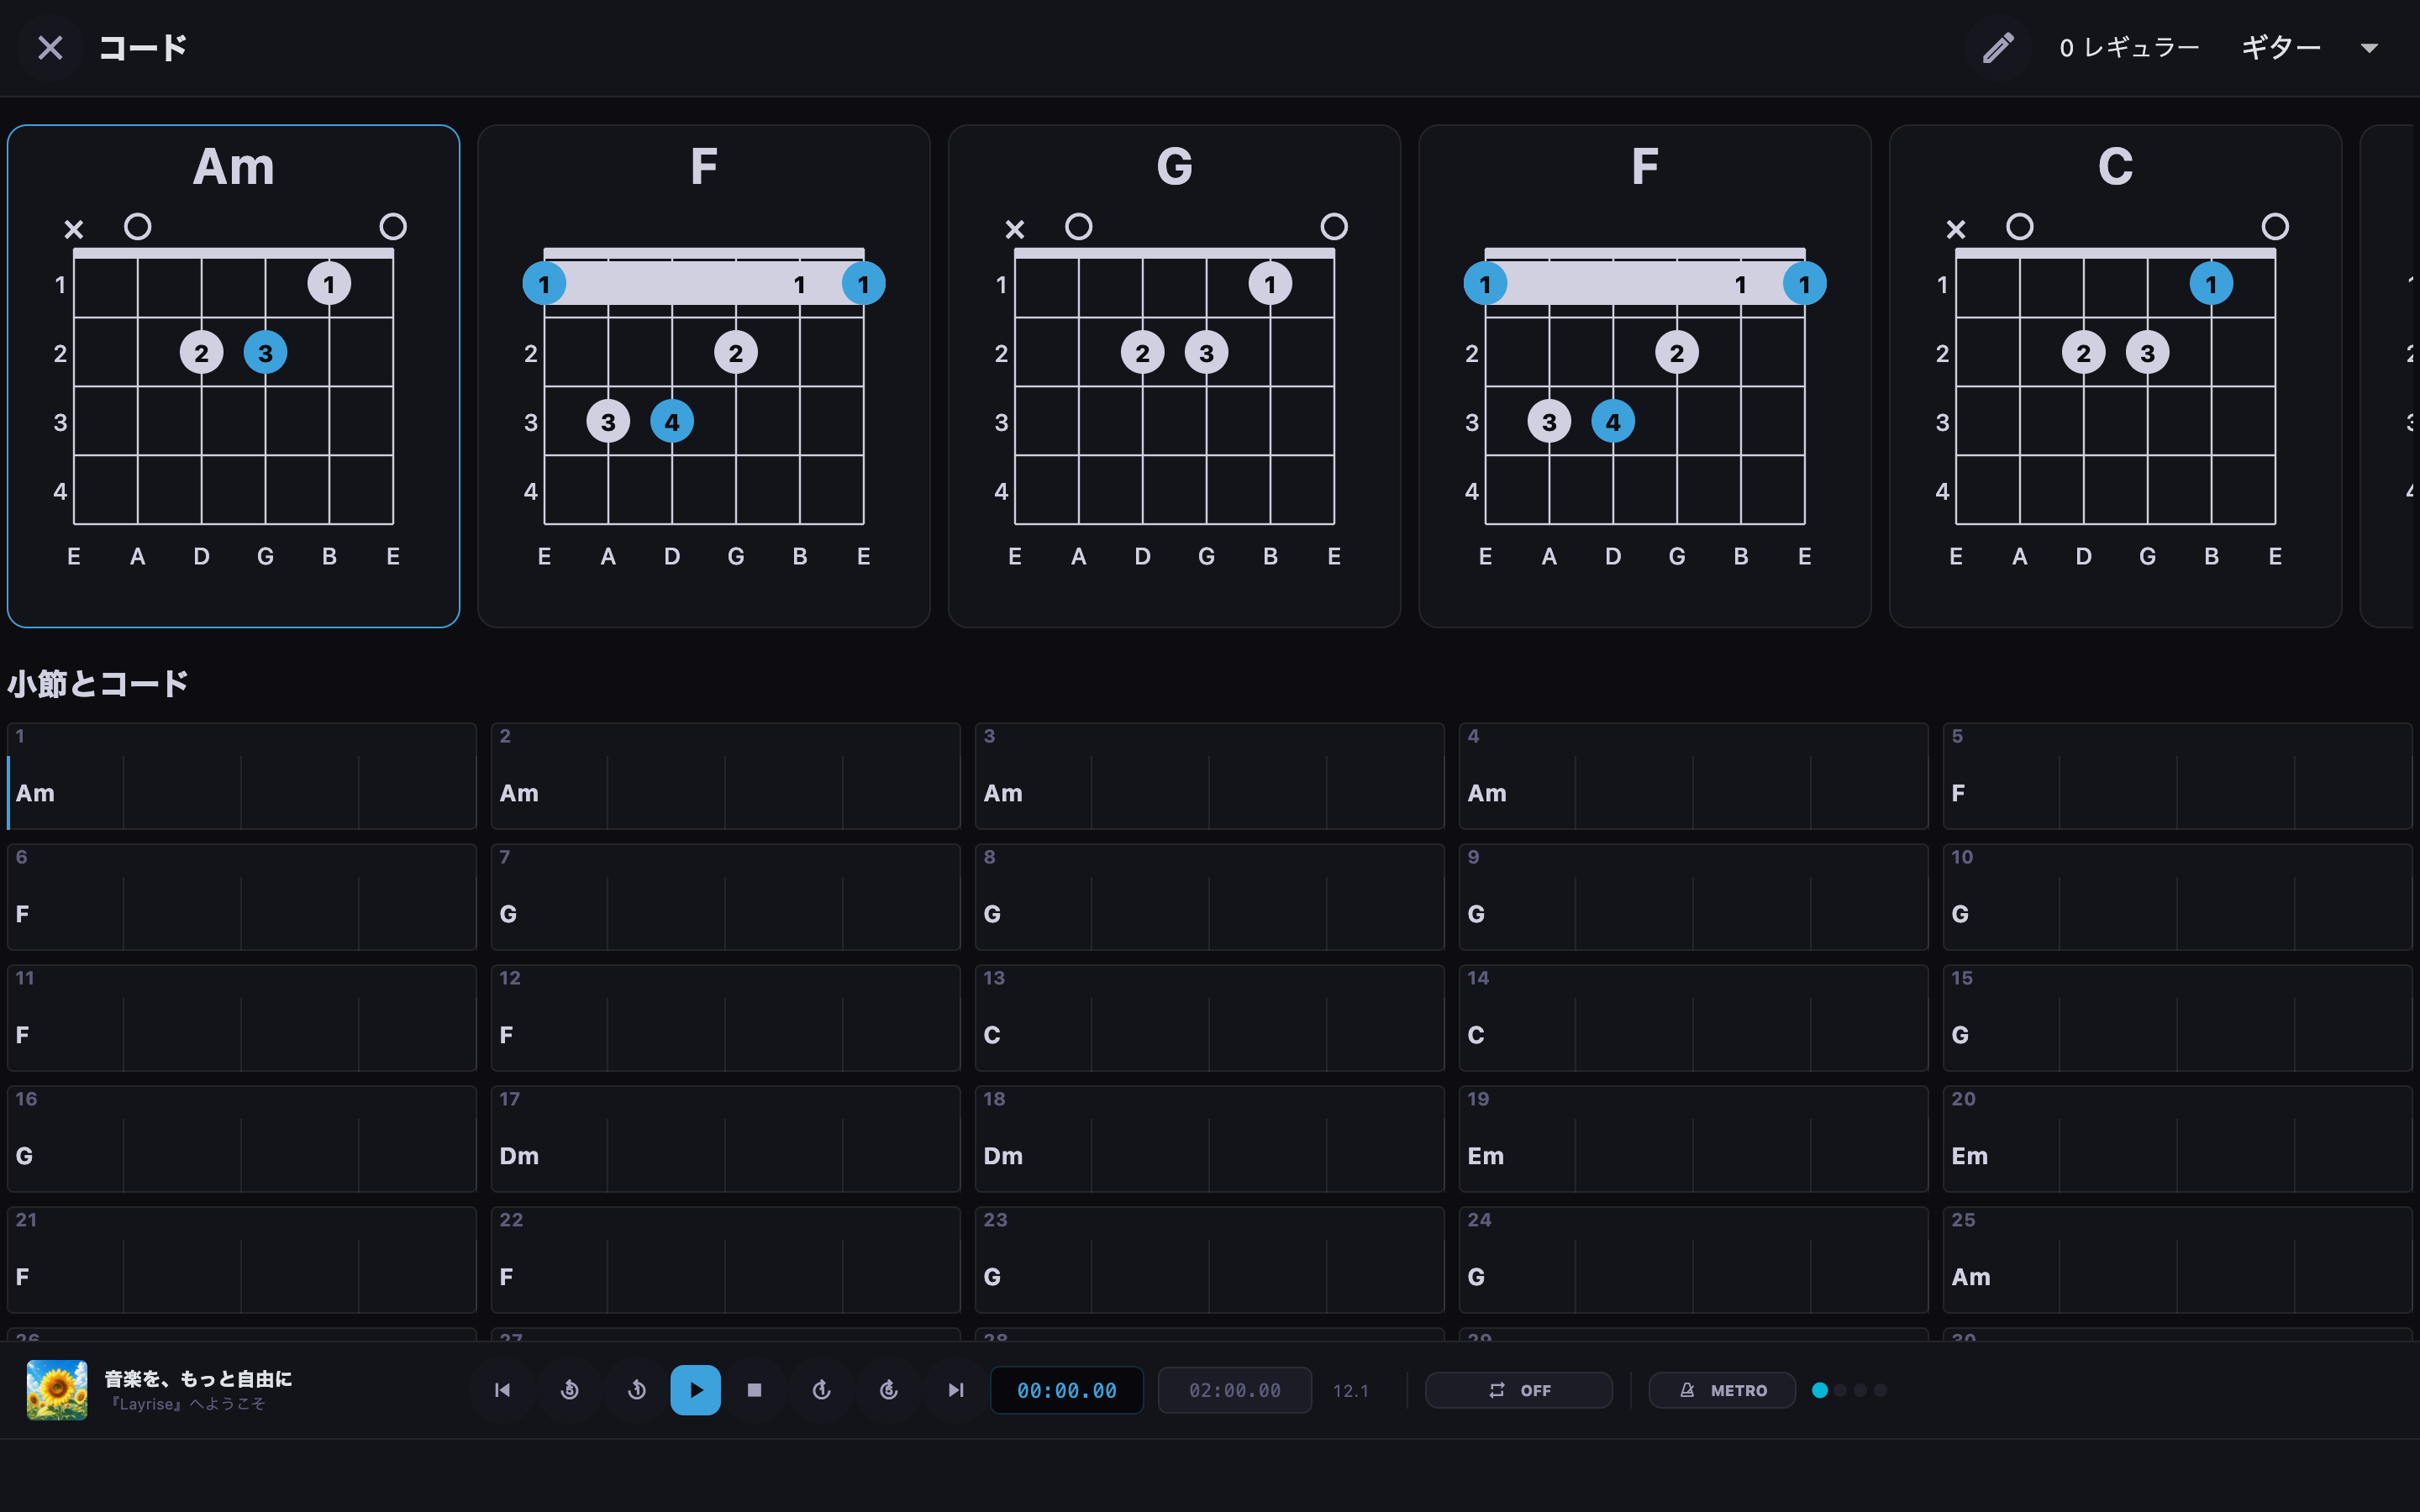Viewport: 2420px width, 1512px height.
Task: Toggle loop OFF button
Action: [x=1518, y=1390]
